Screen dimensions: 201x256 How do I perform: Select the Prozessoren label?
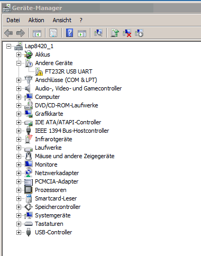(x=51, y=190)
